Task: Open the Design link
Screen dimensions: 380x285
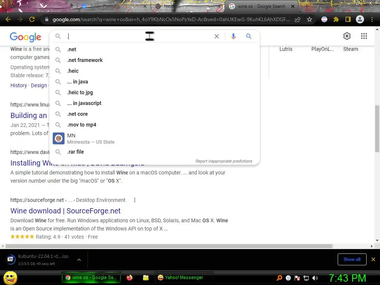Action: click(x=39, y=85)
